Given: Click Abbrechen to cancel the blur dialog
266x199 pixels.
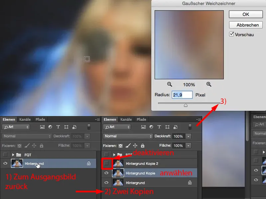Looking at the screenshot, I should (246, 25).
